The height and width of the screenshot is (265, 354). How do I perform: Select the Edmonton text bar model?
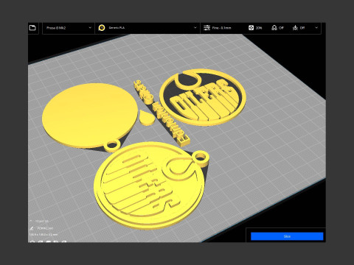162,114
